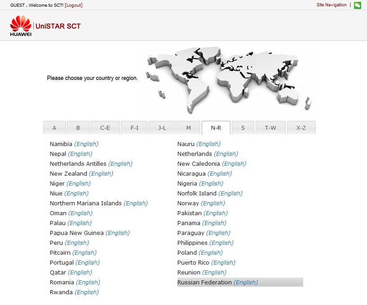The width and height of the screenshot is (367, 305).
Task: Choose Papua New Guinea (English)
Action: [90, 233]
